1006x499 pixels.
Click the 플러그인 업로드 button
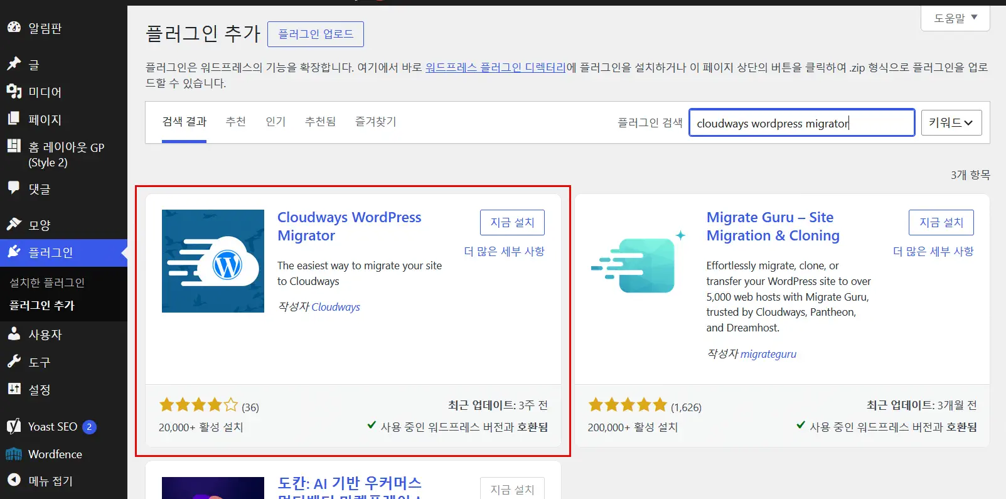coord(316,34)
